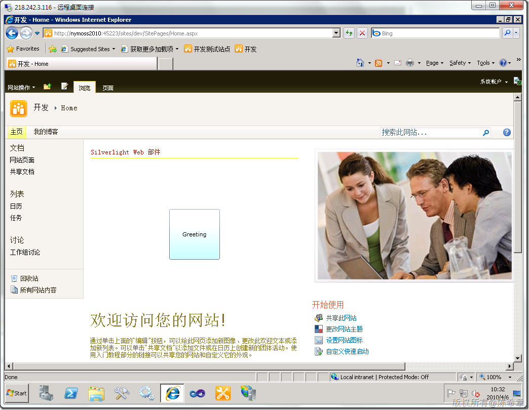The height and width of the screenshot is (410, 529).
Task: Click the volume muted tray icon
Action: 476,393
